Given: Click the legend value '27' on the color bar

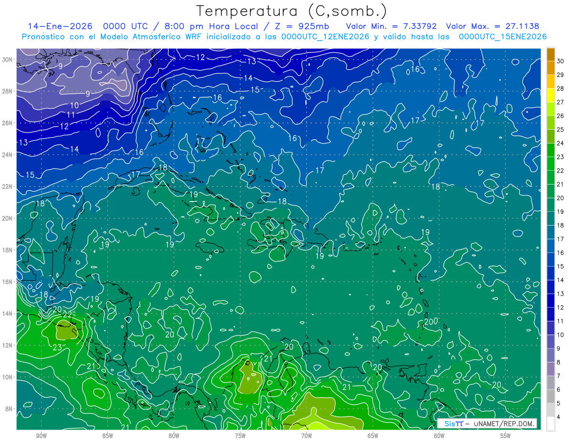Looking at the screenshot, I should (561, 102).
